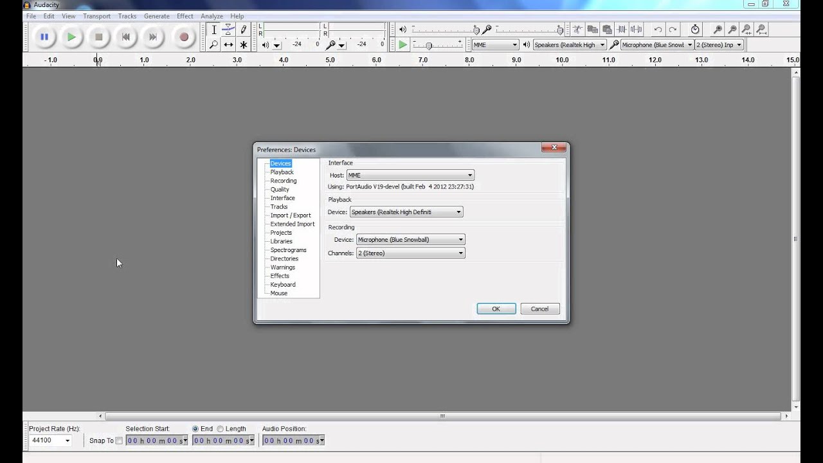Select the pencil Draw tool
This screenshot has height=463, width=823.
[243, 30]
